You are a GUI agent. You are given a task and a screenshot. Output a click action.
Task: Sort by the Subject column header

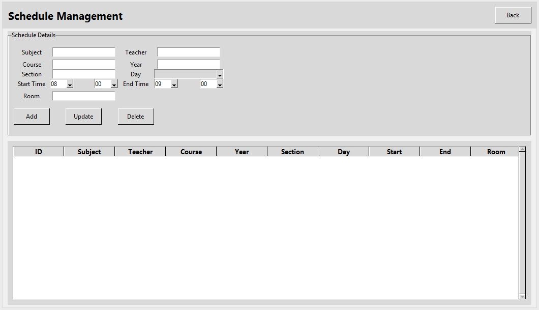point(89,152)
